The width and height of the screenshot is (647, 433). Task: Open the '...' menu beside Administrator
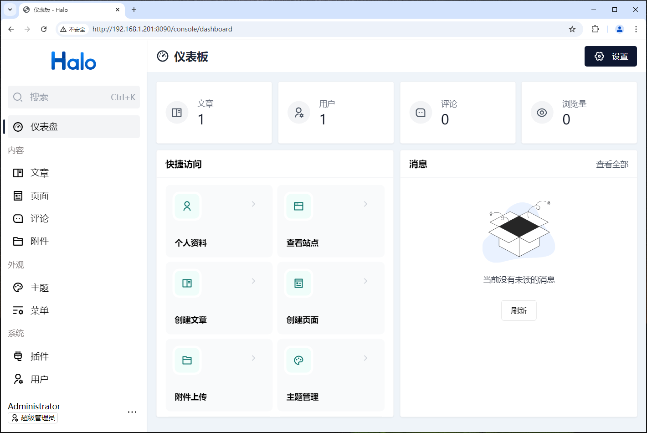point(132,412)
